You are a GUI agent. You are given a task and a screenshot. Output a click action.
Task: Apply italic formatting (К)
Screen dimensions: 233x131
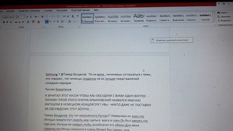click(7, 22)
